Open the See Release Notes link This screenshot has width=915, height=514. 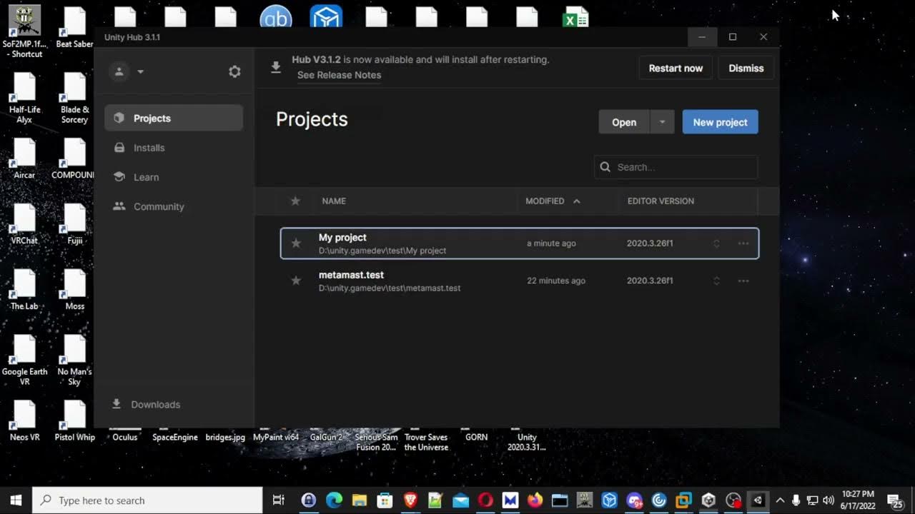click(x=339, y=75)
